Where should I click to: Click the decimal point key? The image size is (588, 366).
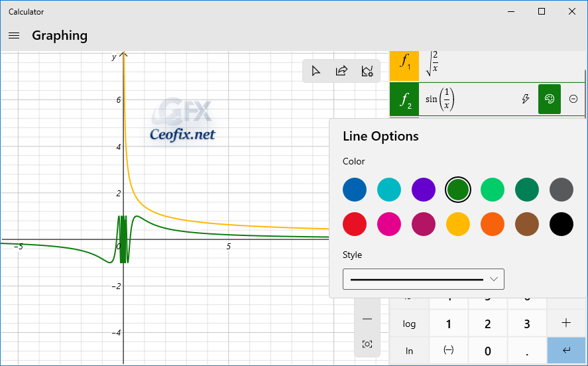(x=527, y=351)
